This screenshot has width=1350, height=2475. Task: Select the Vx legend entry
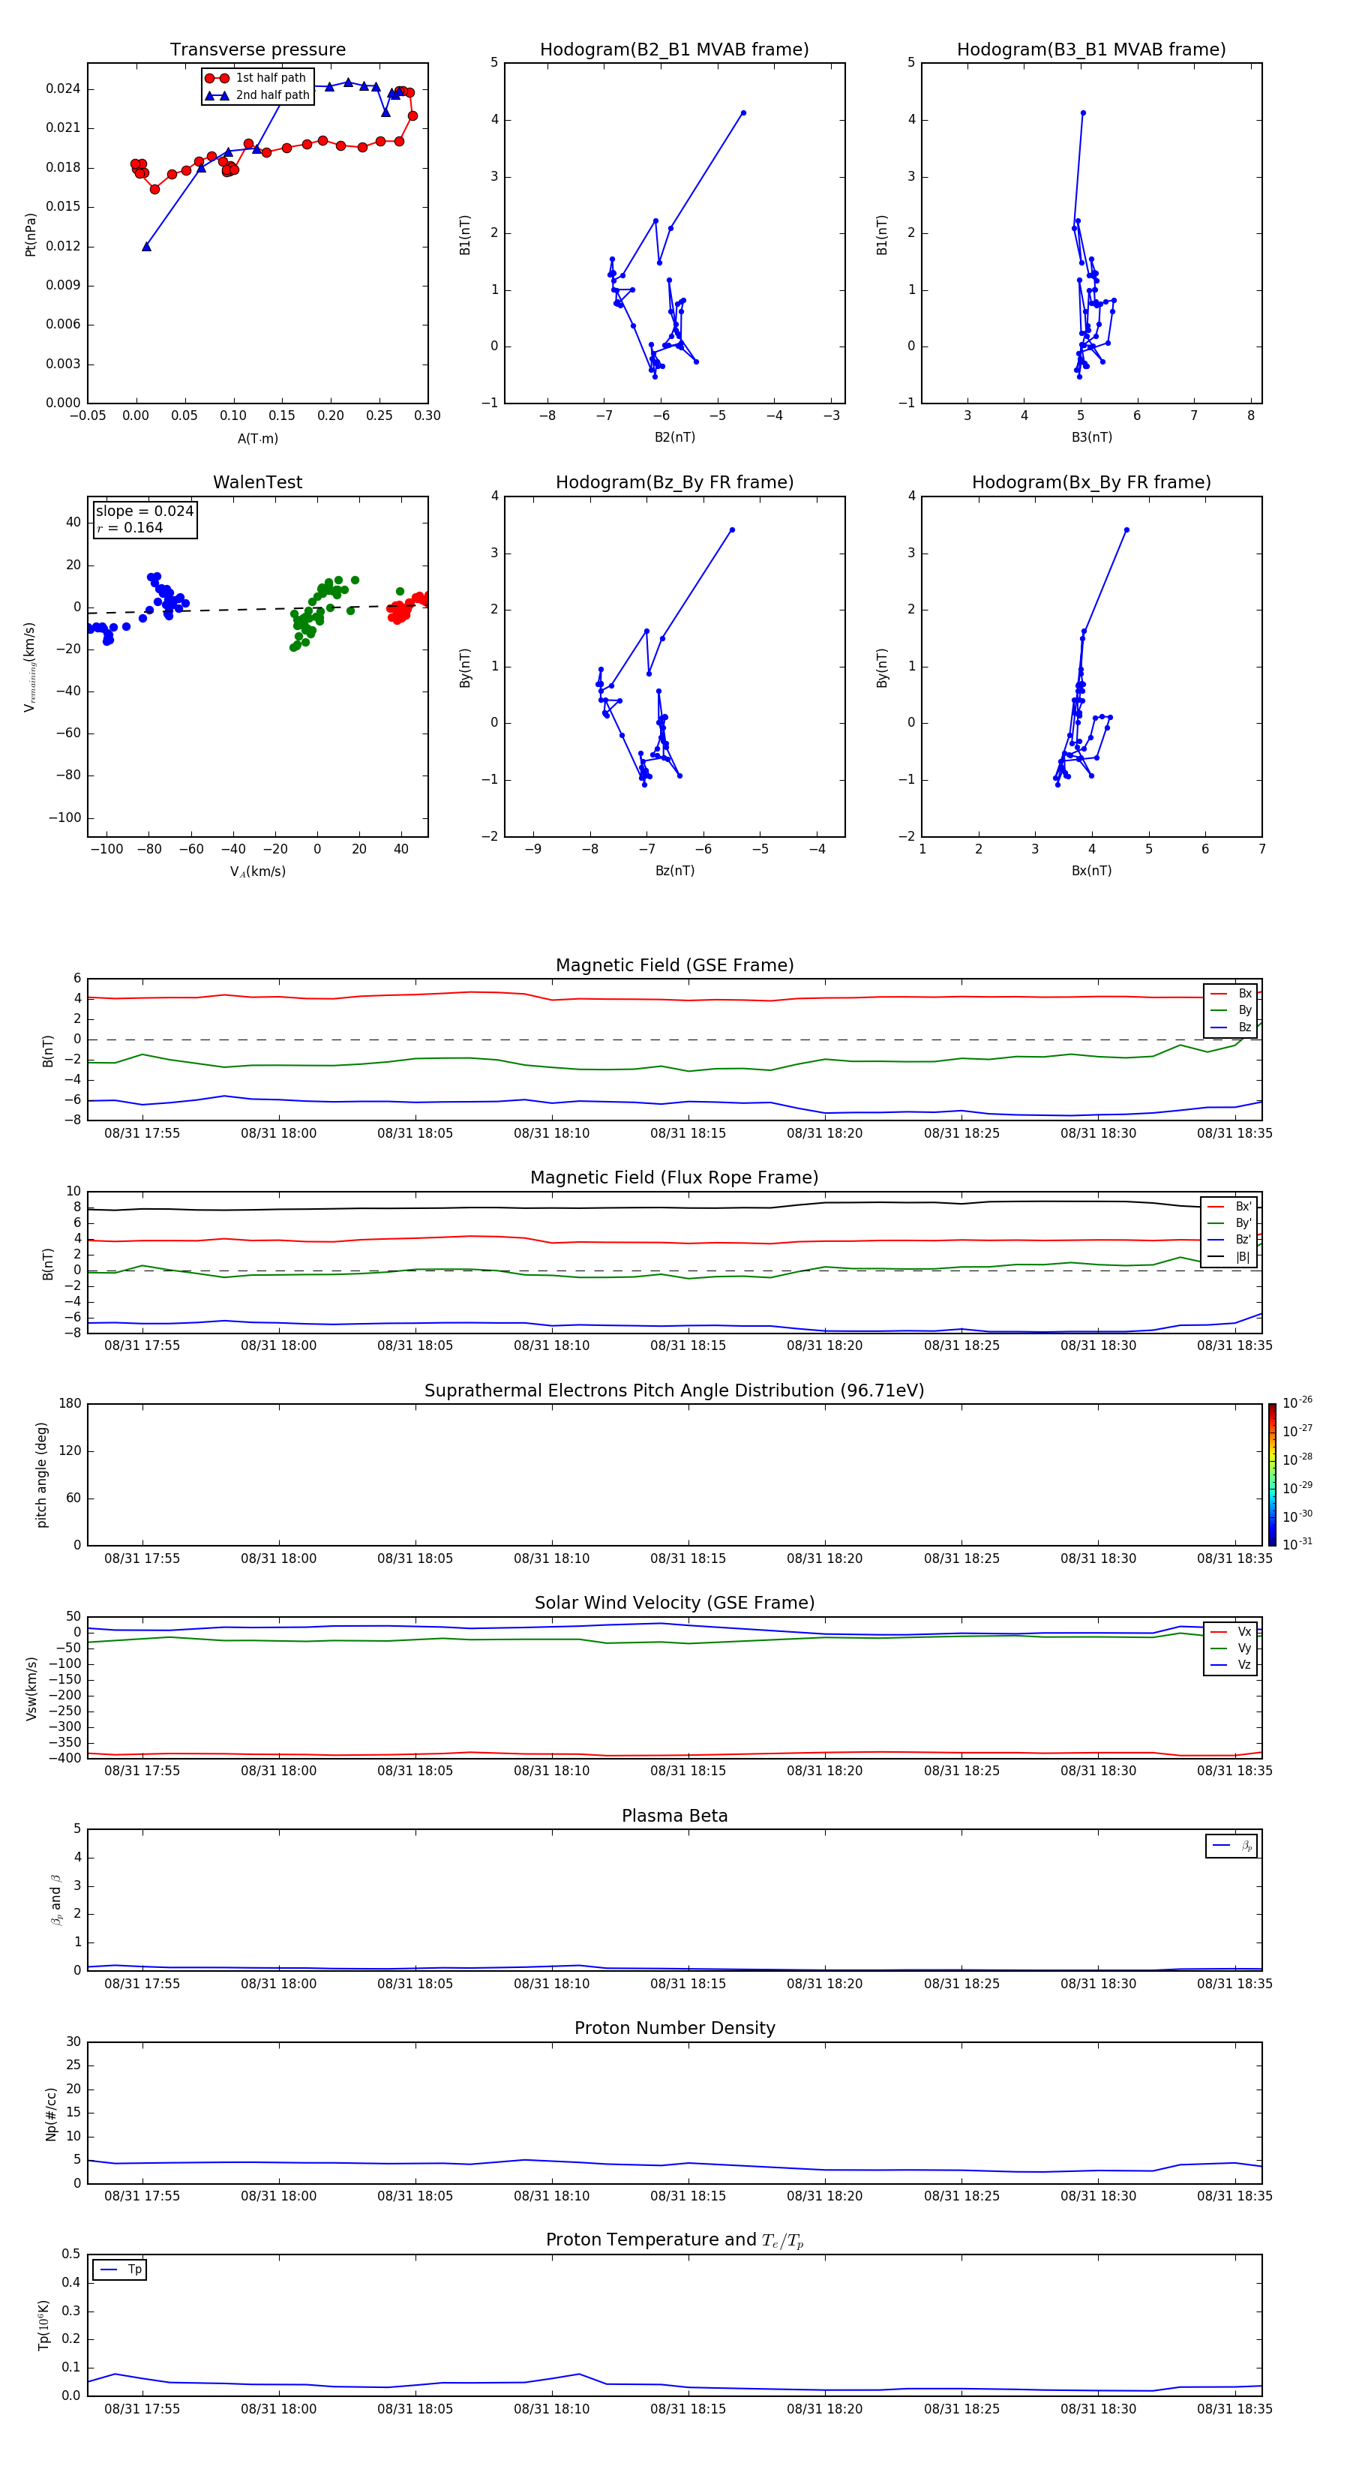[1231, 1633]
